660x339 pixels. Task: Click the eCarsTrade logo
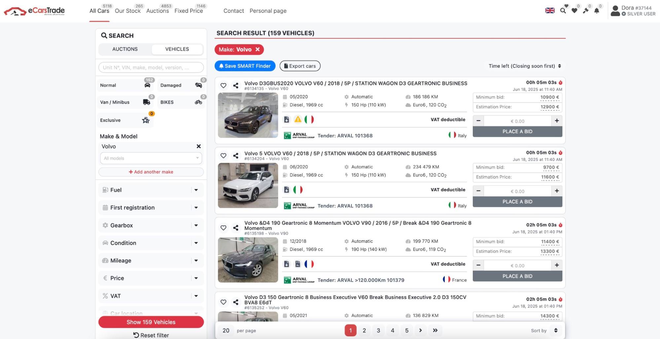pos(34,11)
